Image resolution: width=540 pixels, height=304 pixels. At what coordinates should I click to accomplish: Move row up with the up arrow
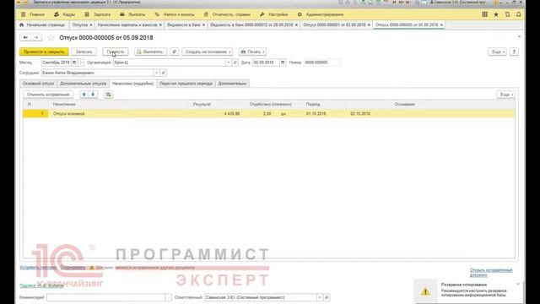click(84, 95)
